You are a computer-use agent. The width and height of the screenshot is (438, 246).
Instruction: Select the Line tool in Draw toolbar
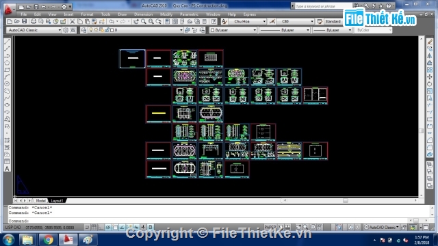pyautogui.click(x=7, y=42)
